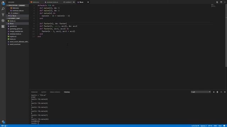This screenshot has height=127, width=227.
Task: Open the Source Control view
Action: pyautogui.click(x=3, y=15)
